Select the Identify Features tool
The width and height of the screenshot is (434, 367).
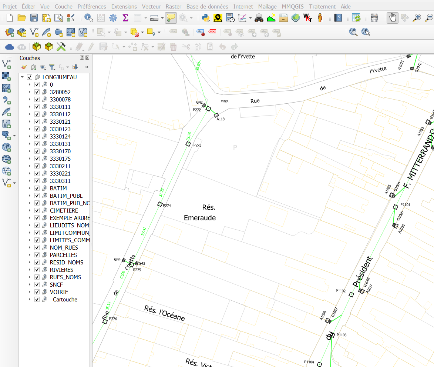(88, 18)
